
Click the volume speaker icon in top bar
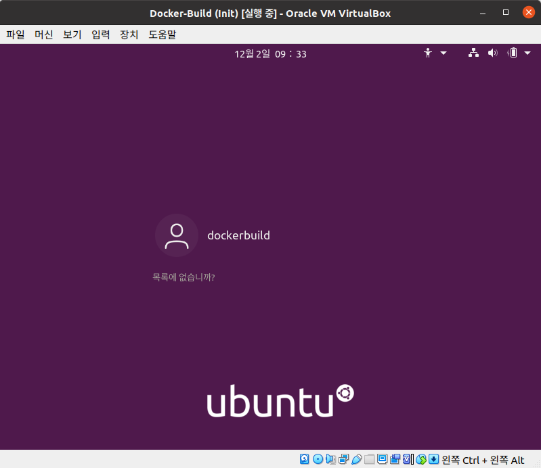493,53
